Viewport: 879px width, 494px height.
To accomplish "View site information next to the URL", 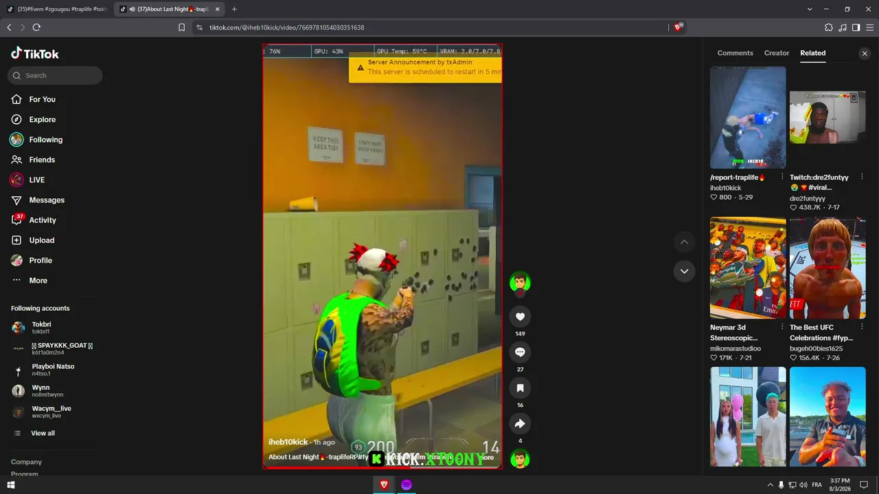I will point(199,27).
